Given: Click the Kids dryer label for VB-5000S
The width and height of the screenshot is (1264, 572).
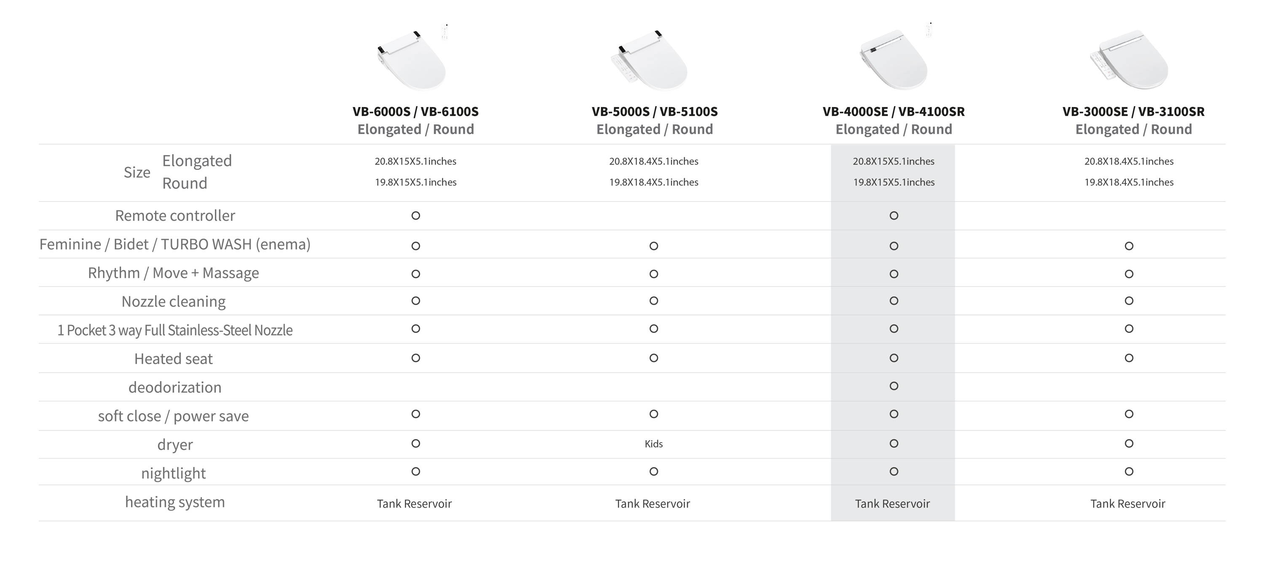Looking at the screenshot, I should [x=653, y=444].
